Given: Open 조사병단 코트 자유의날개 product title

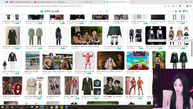Looking at the screenshot, I should tap(12, 47).
